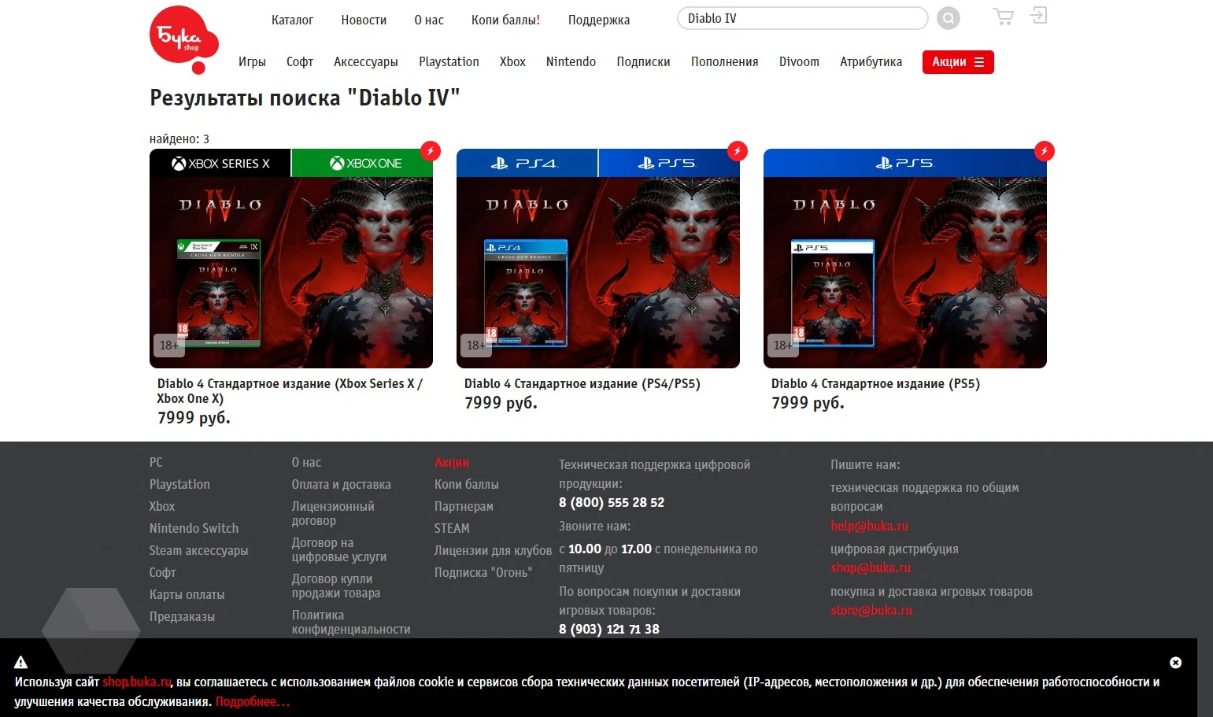The image size is (1213, 717).
Task: Click the shop@buka.ru email link
Action: coord(870,568)
